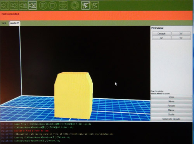Pause the build with the pause icon
Image resolution: width=194 pixels, height=144 pixels.
click(x=43, y=5)
